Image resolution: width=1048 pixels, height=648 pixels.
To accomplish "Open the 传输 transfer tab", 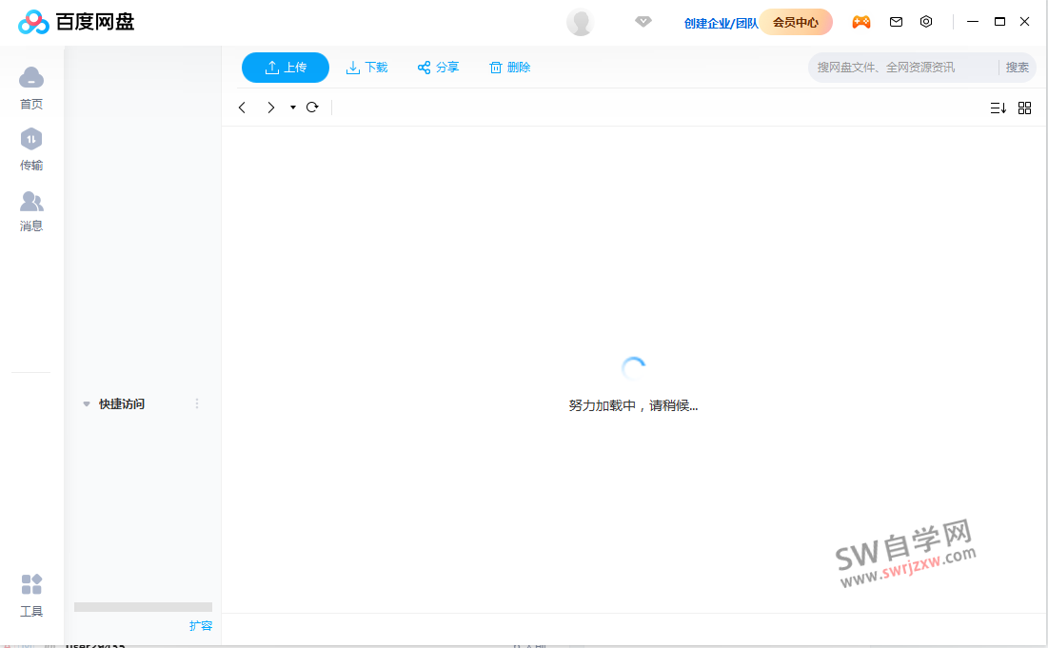I will (31, 149).
